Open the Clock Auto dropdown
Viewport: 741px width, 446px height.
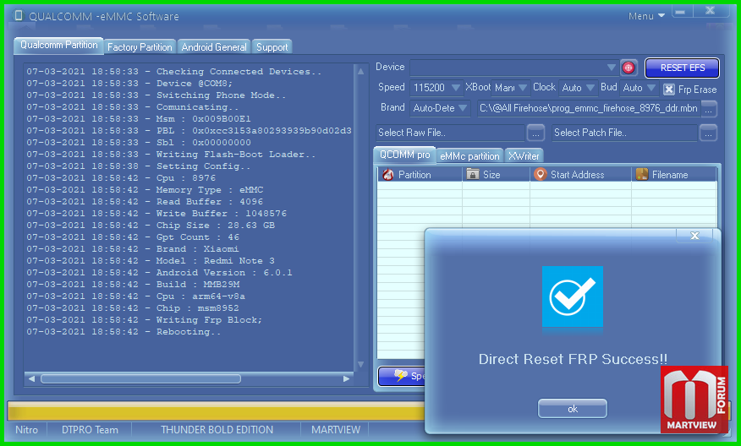point(590,88)
